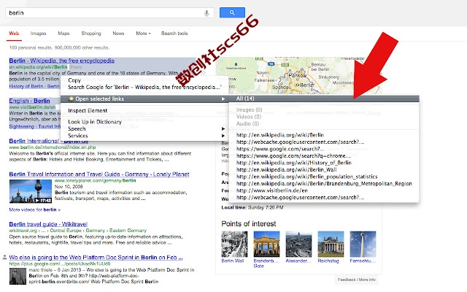This screenshot has width=467, height=292.
Task: Open Berlin - Wikipedia, the free encyclopedia result
Action: [61, 61]
